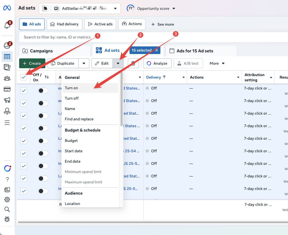Click the Edit menu vertical scrollbar

tap(121, 99)
